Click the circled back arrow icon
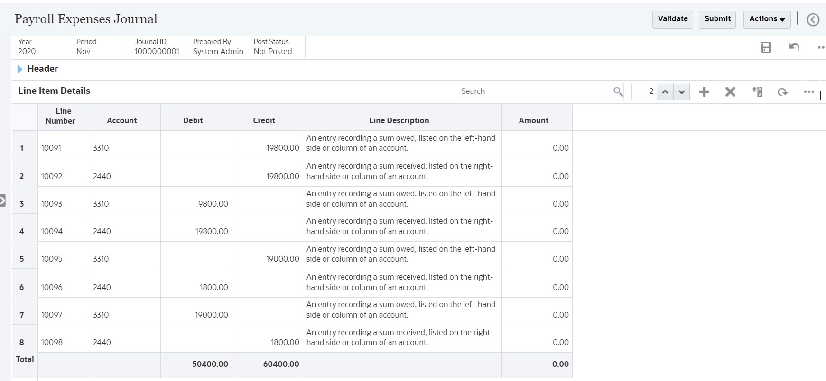 pos(813,20)
